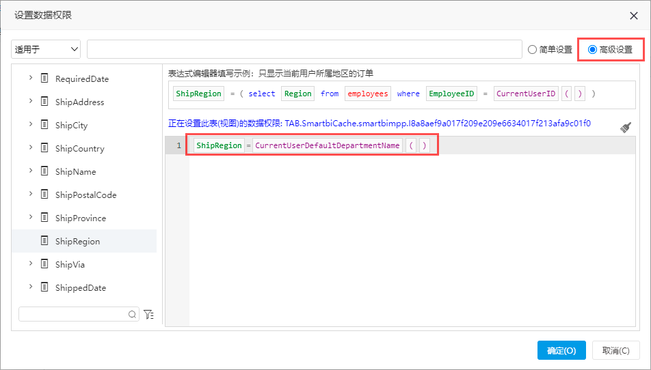This screenshot has height=370, width=651.
Task: Click the example Region token
Action: (x=297, y=94)
